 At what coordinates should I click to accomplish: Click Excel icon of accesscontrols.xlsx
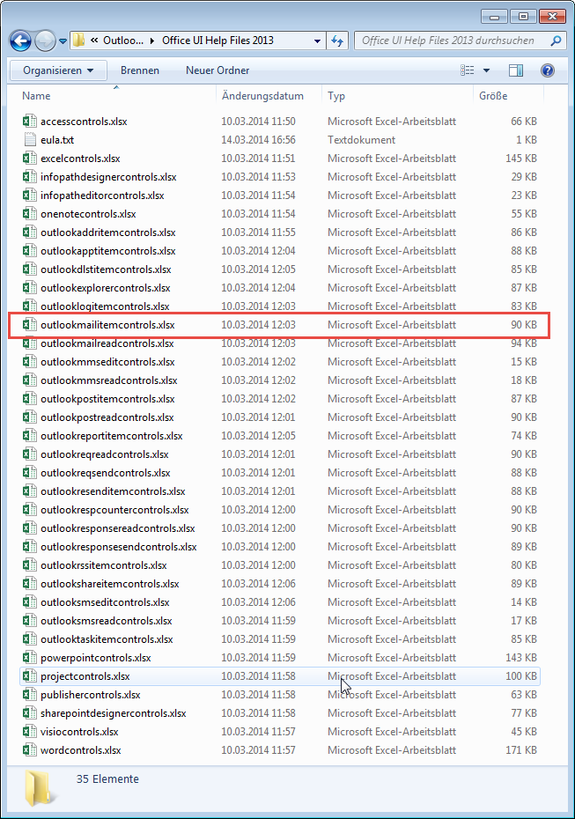pos(30,122)
